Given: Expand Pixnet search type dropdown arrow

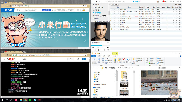Looking at the screenshot, I should pyautogui.click(x=50, y=10).
